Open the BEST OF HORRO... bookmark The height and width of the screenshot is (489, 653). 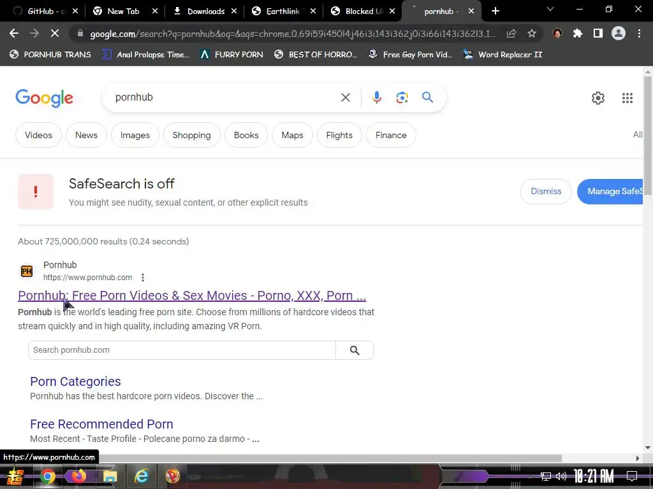click(x=316, y=55)
